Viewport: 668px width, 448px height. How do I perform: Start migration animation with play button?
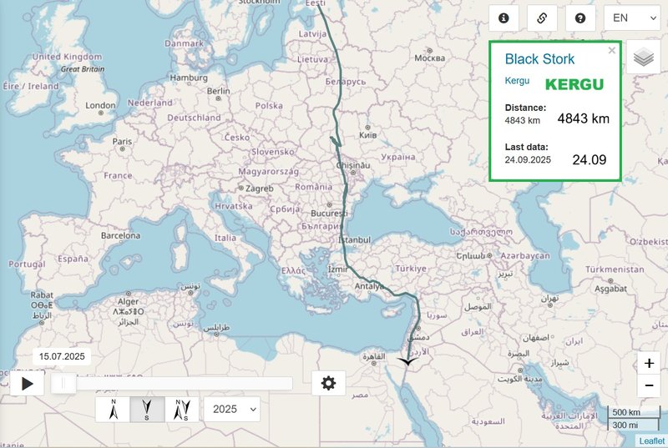pos(28,384)
